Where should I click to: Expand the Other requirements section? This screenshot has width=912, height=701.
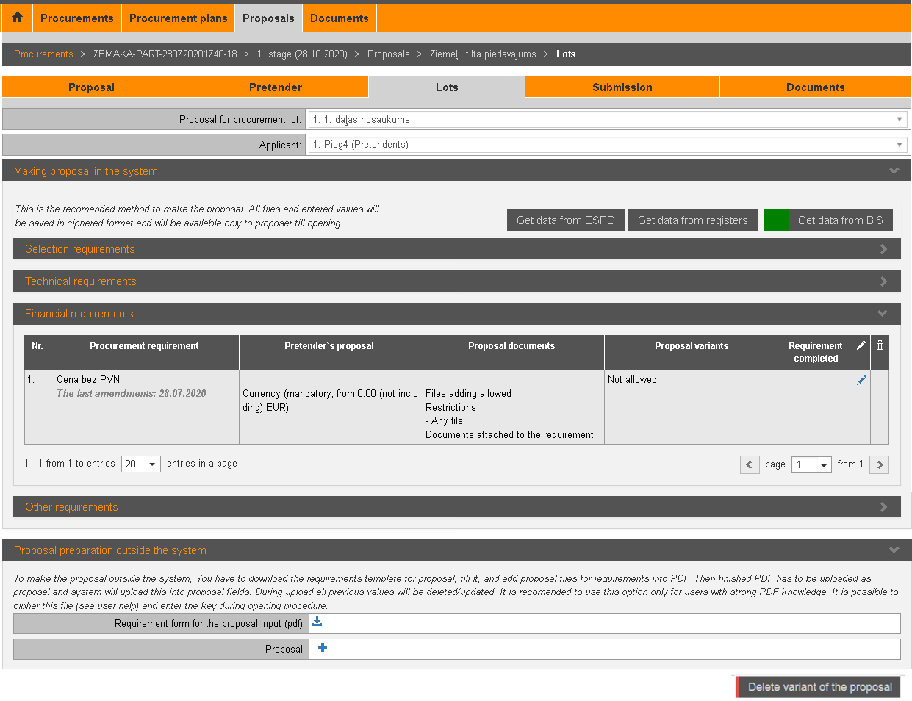[x=456, y=507]
